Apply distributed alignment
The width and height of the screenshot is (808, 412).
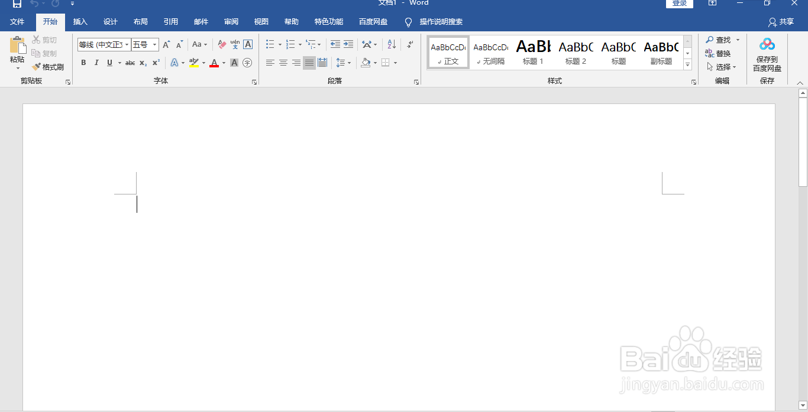(x=322, y=63)
